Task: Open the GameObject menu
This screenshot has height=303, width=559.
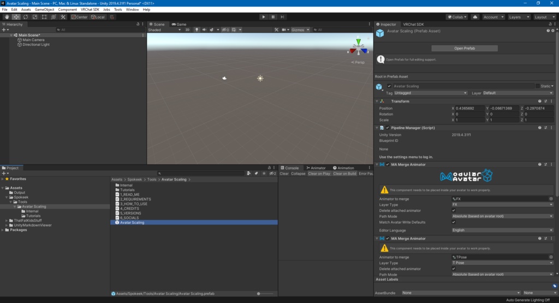Action: click(x=44, y=10)
